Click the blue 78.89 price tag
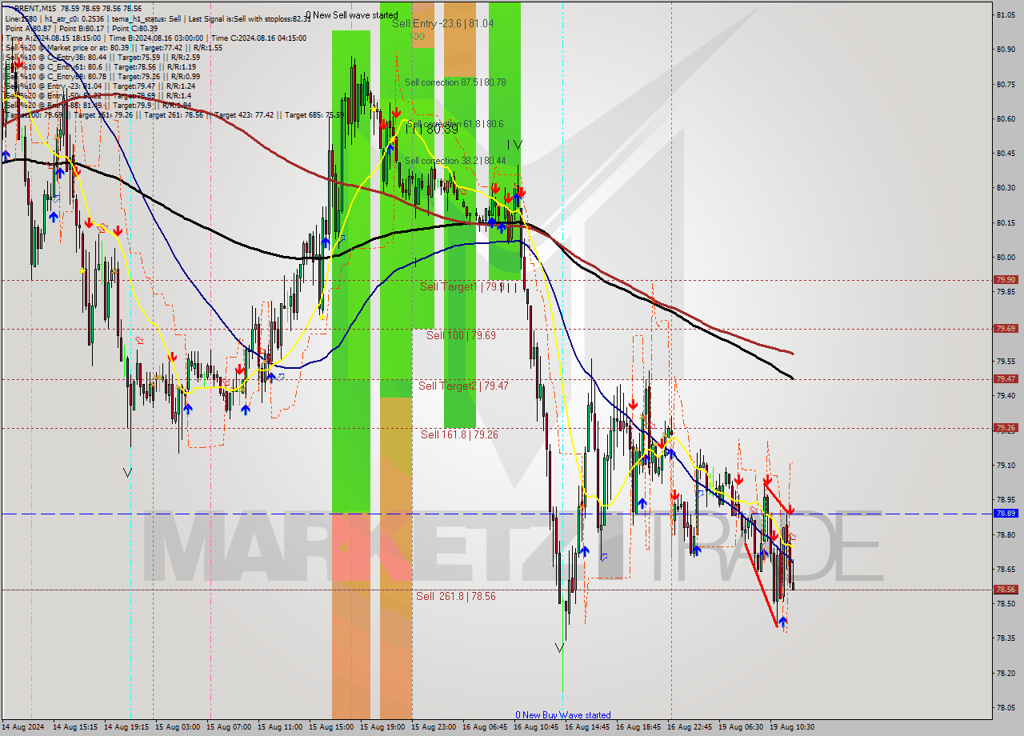 [1006, 514]
